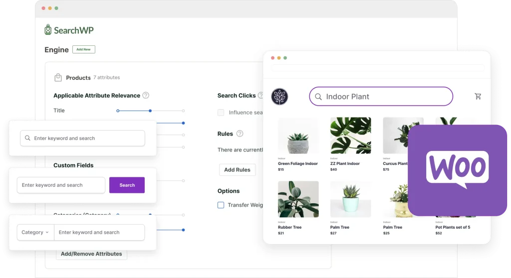Open the Category dropdown
511x278 pixels.
(x=35, y=232)
